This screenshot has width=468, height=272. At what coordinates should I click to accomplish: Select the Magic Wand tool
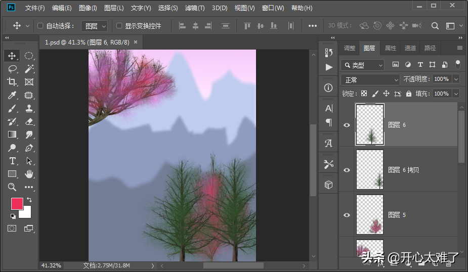(x=29, y=69)
